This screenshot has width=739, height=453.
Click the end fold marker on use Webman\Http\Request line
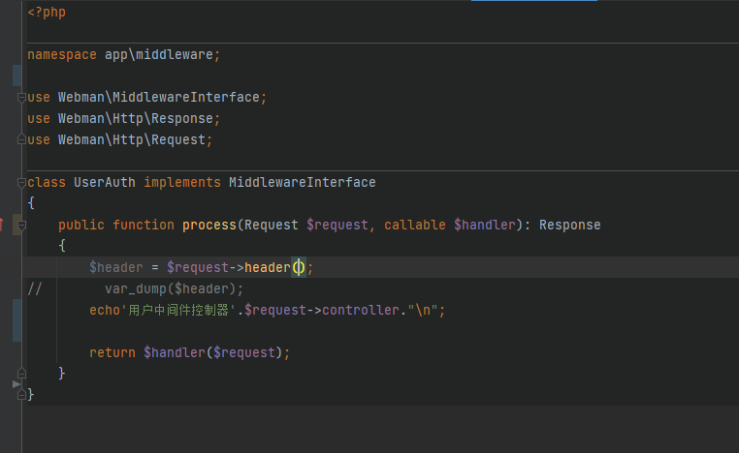click(21, 139)
